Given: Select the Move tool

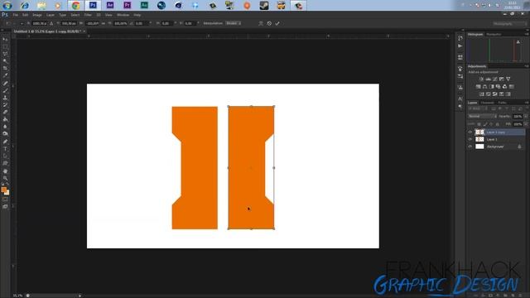Looking at the screenshot, I should click(x=5, y=39).
